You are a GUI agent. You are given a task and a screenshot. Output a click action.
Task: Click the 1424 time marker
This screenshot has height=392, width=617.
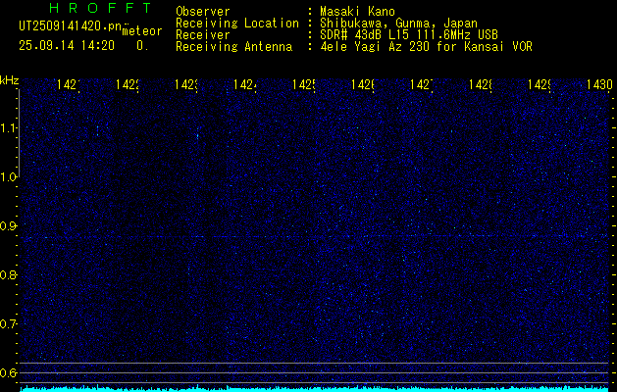245,84
